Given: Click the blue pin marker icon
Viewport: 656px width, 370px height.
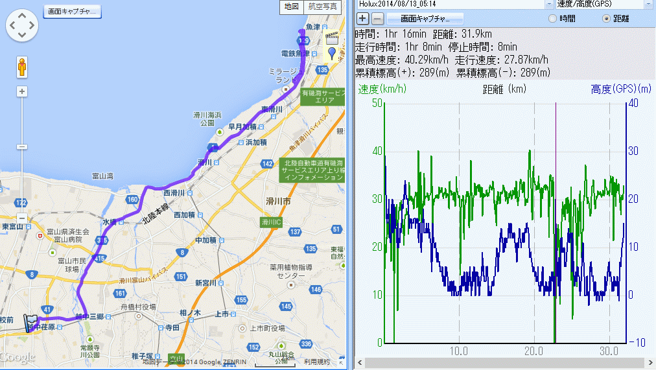Looking at the screenshot, I should pos(333,53).
